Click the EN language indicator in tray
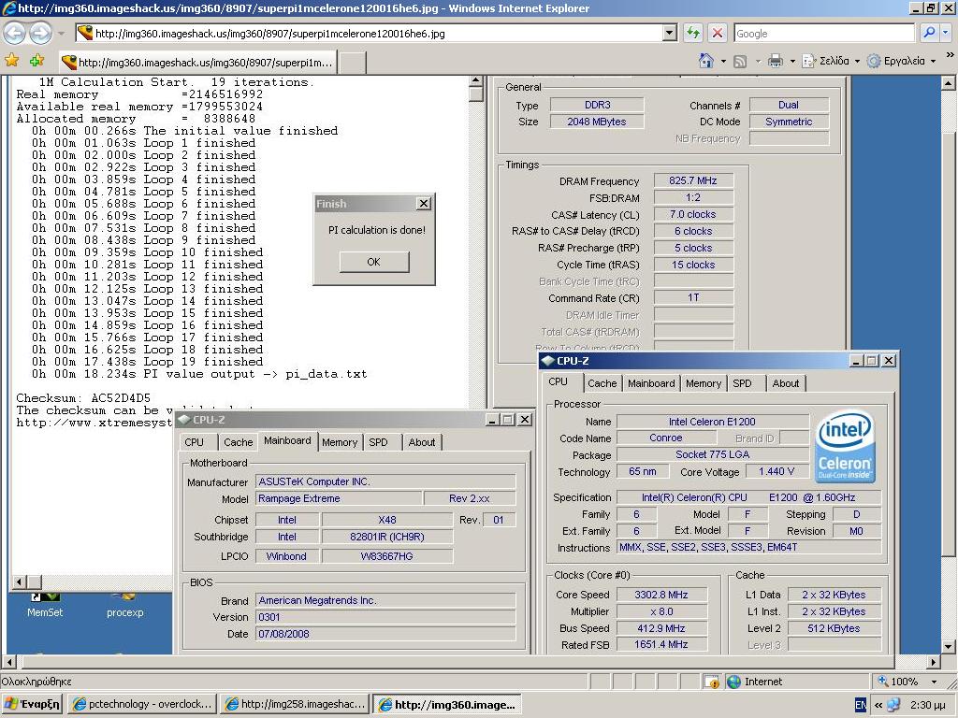Image resolution: width=958 pixels, height=718 pixels. (861, 705)
